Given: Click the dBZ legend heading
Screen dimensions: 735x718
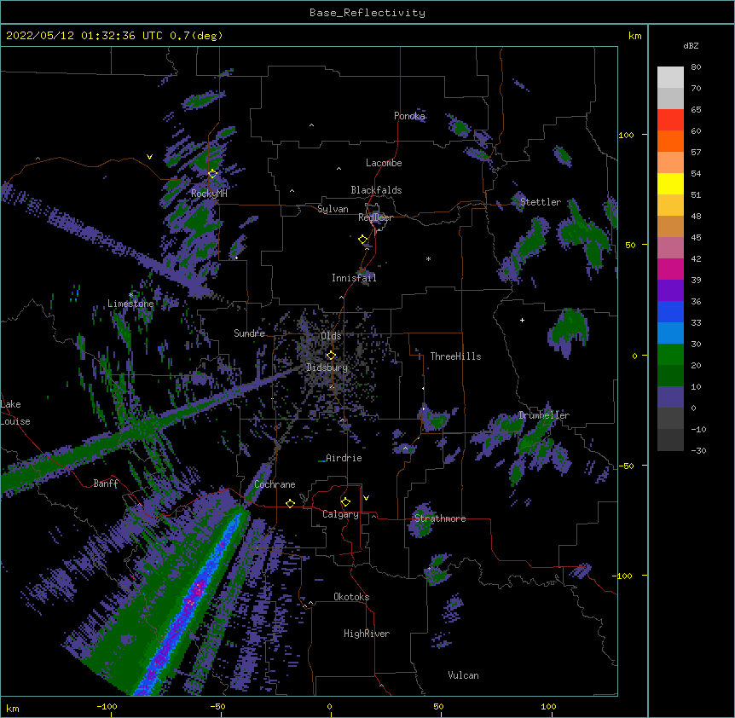Looking at the screenshot, I should click(x=691, y=45).
